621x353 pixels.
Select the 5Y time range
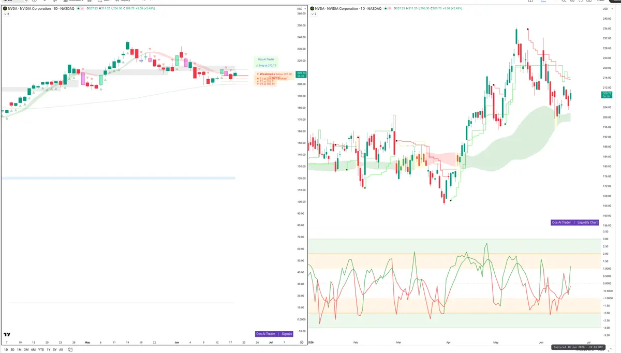pos(54,350)
